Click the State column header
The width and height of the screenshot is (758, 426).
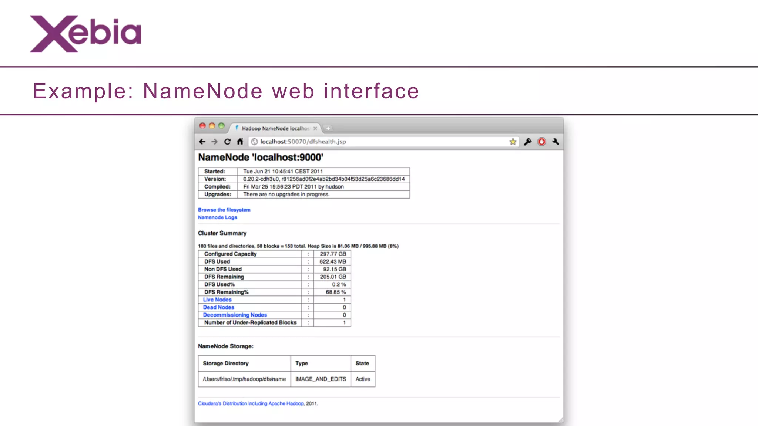point(362,364)
